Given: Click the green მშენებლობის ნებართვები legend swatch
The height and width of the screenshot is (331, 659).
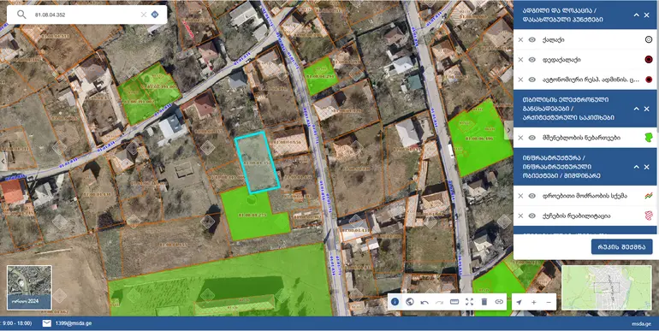Looking at the screenshot, I should [x=649, y=138].
